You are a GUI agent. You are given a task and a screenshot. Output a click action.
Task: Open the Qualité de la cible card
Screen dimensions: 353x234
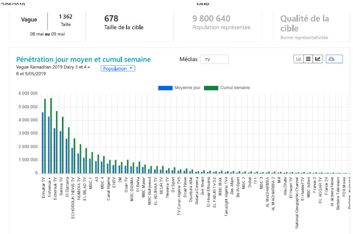click(x=311, y=25)
